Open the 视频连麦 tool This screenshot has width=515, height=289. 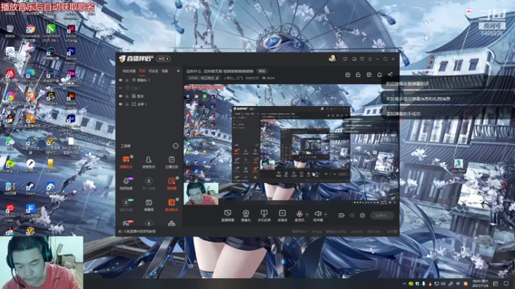[126, 184]
